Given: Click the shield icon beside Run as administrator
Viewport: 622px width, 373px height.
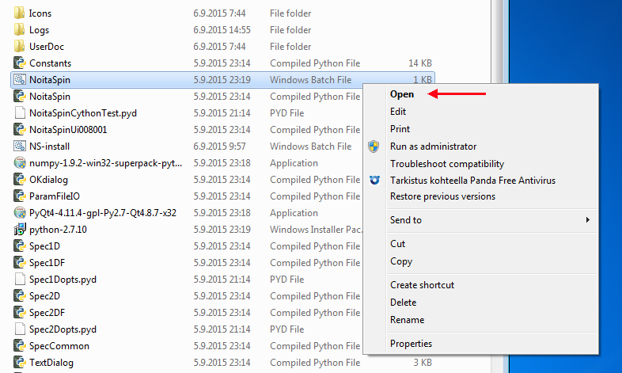Looking at the screenshot, I should point(374,147).
